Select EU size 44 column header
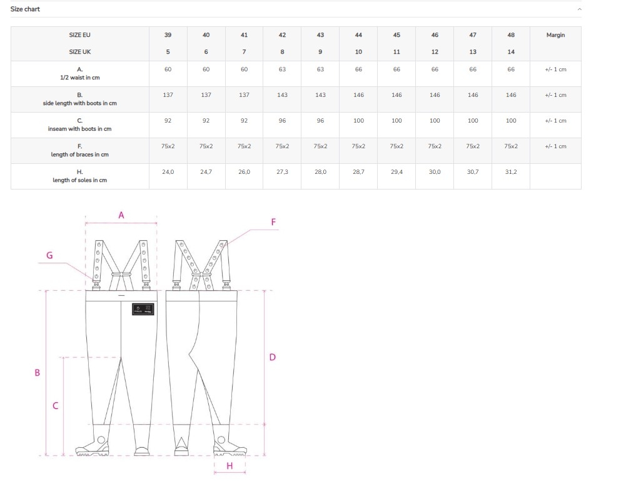The width and height of the screenshot is (631, 491). click(358, 35)
